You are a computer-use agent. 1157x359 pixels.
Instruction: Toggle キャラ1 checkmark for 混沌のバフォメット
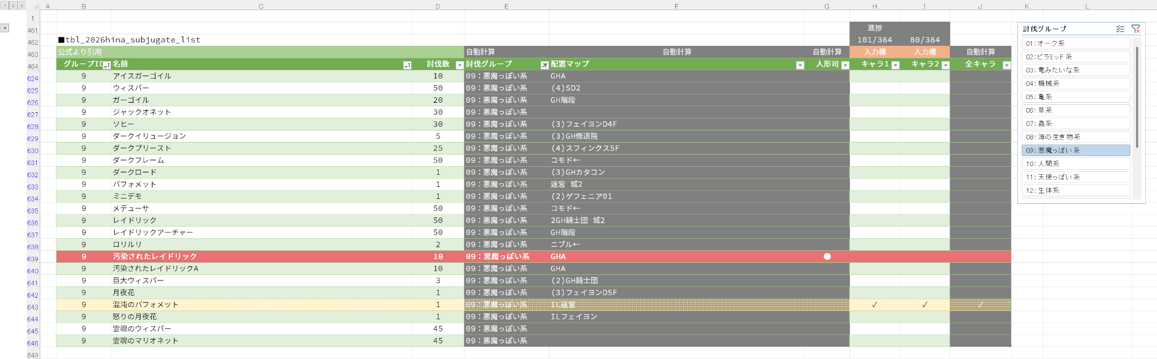coord(875,305)
